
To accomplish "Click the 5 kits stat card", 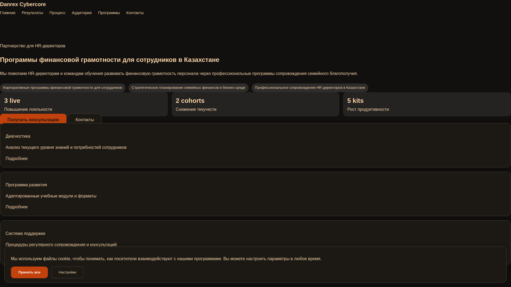I will 427,104.
